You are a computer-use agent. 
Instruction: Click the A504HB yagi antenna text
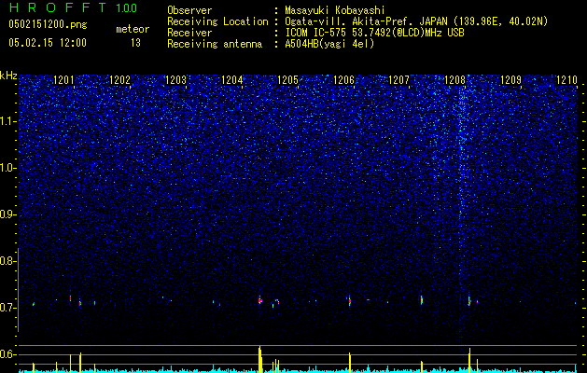[x=329, y=44]
